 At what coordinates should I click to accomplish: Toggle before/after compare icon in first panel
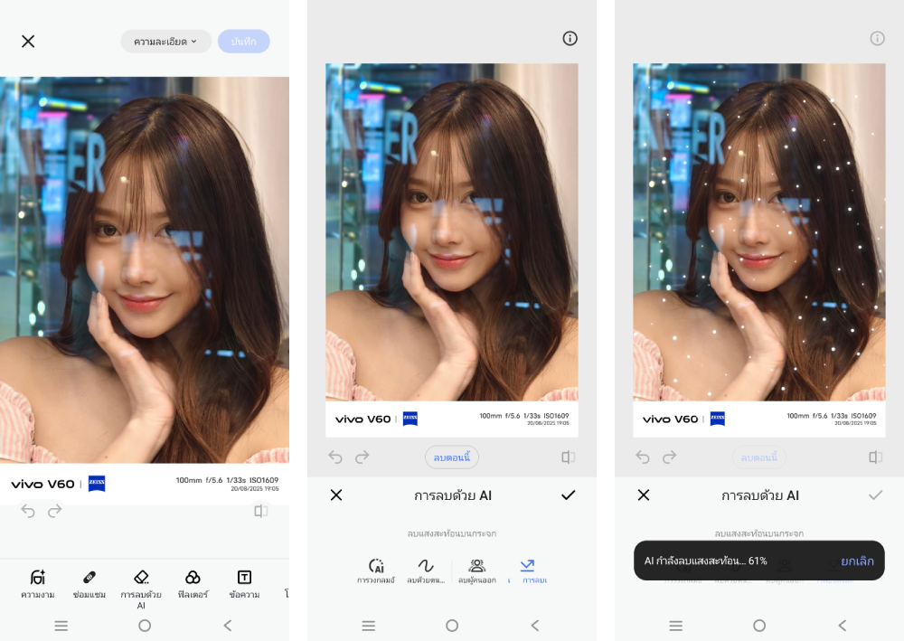point(260,512)
